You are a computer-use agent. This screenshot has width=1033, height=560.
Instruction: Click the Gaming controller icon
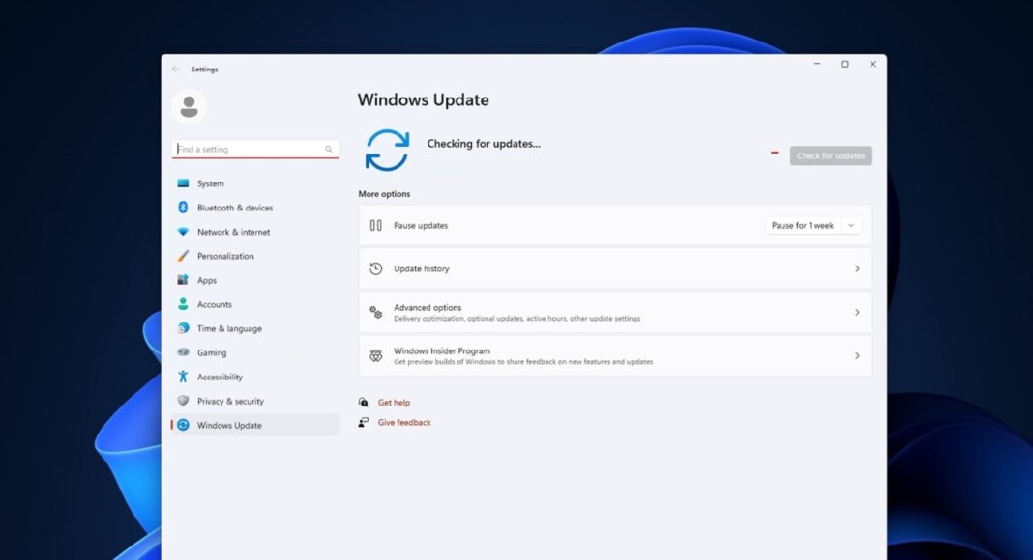click(183, 352)
